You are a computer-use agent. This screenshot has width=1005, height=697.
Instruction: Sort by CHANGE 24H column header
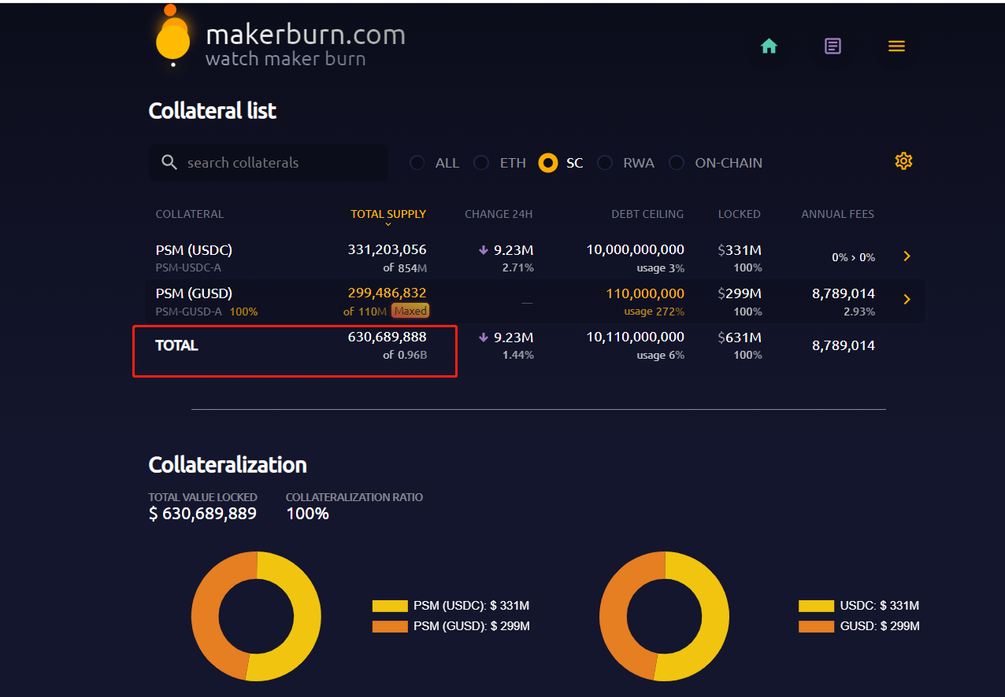[x=499, y=214]
